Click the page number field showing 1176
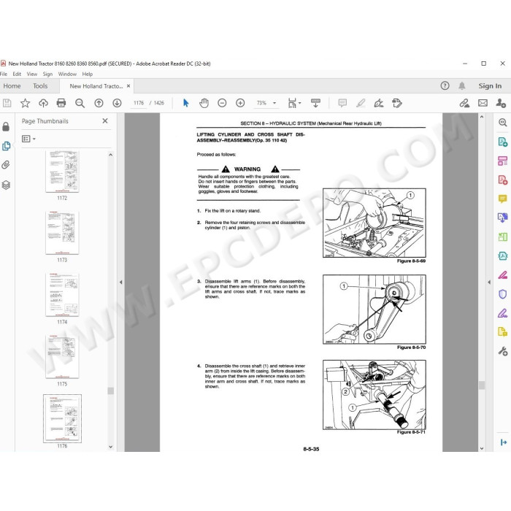The height and width of the screenshot is (511, 511). pyautogui.click(x=139, y=103)
